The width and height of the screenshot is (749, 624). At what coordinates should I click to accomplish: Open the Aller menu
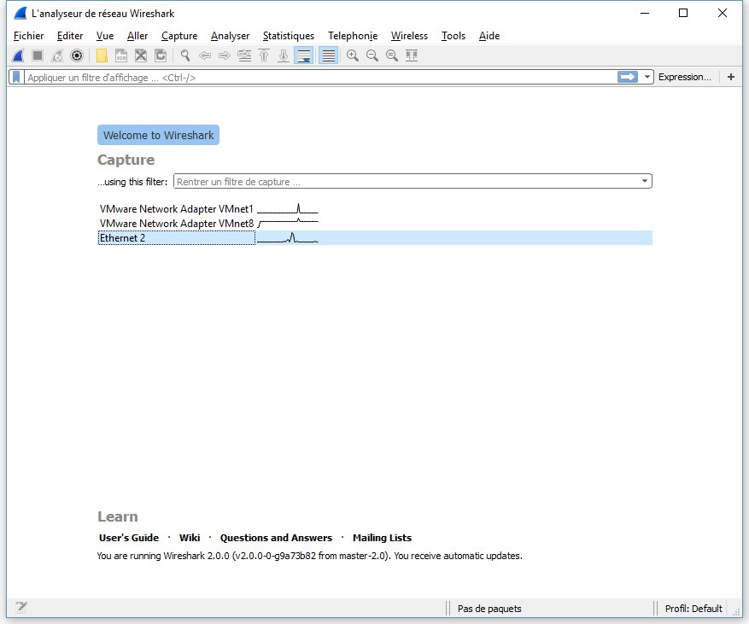(x=138, y=36)
